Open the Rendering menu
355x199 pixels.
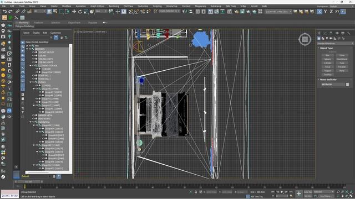click(x=114, y=6)
